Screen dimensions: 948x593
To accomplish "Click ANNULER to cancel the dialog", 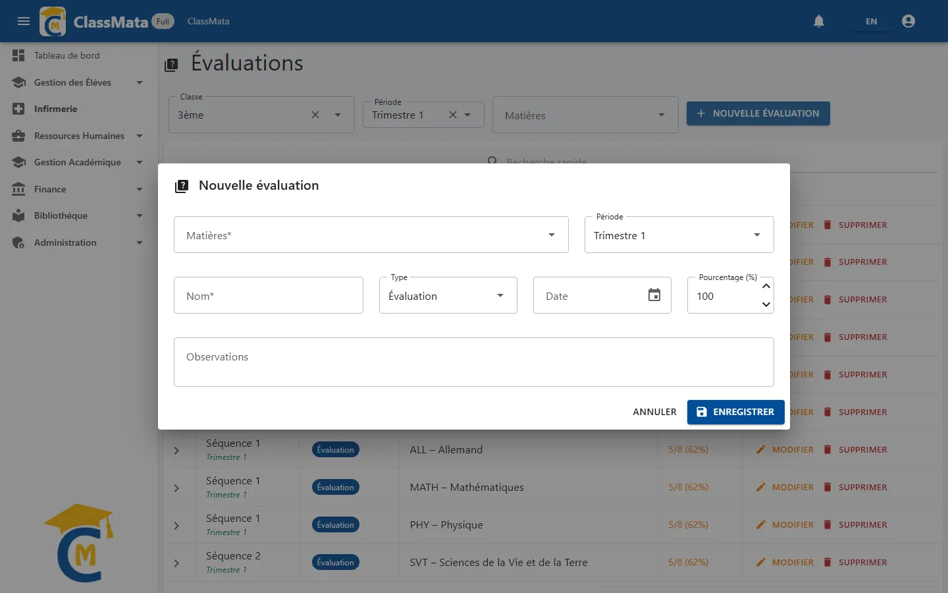I will pos(654,412).
